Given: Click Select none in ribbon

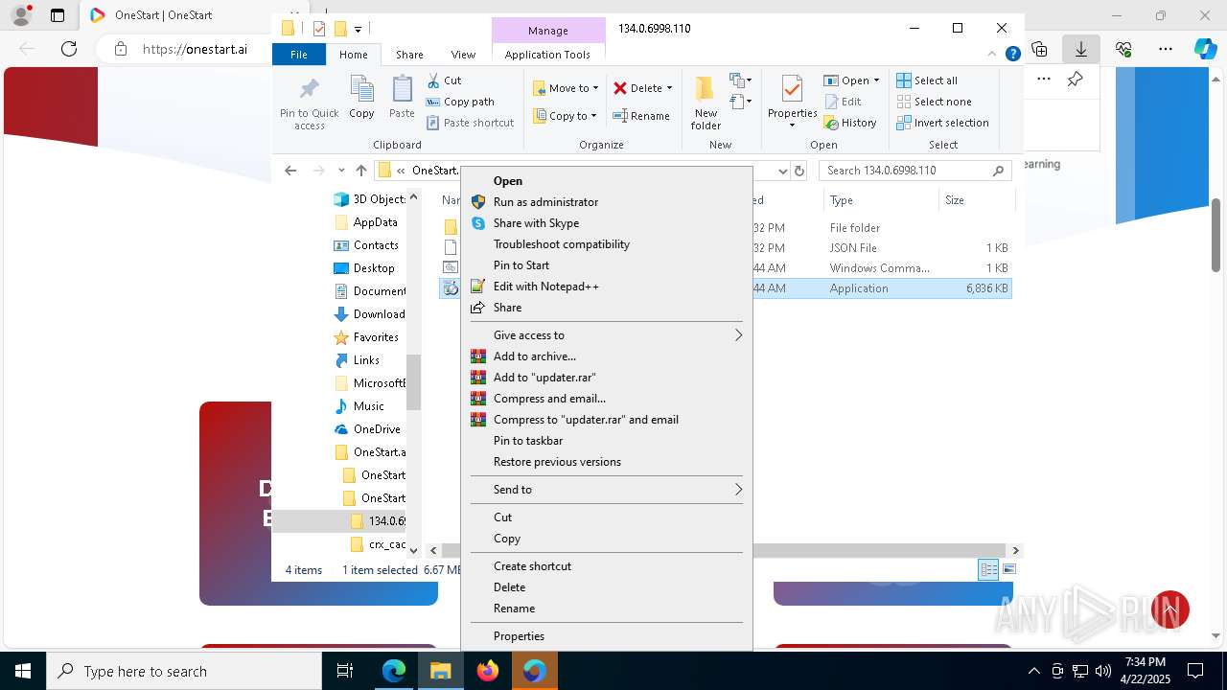Looking at the screenshot, I should (934, 102).
